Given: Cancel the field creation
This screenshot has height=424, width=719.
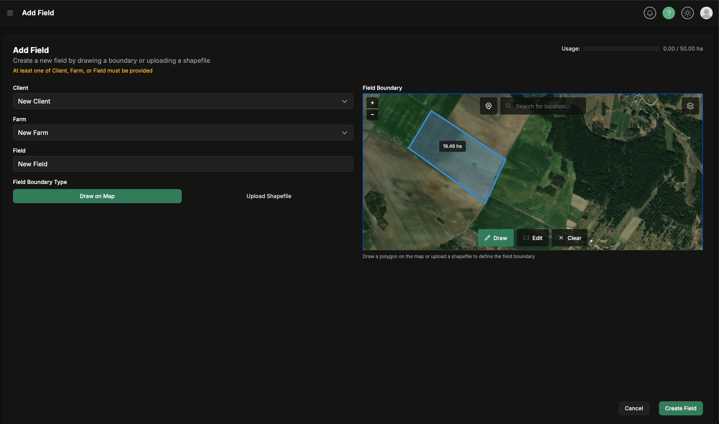Looking at the screenshot, I should (634, 408).
